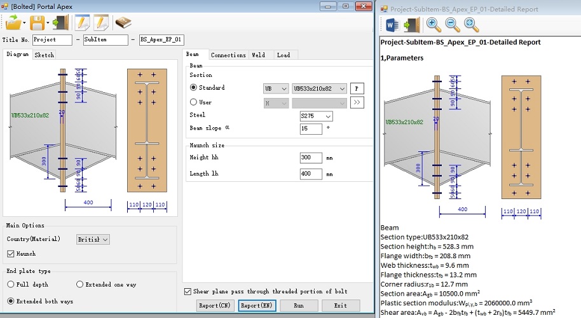Viewport: 581px width, 318px height.
Task: Open the Country British dropdown
Action: pos(93,239)
